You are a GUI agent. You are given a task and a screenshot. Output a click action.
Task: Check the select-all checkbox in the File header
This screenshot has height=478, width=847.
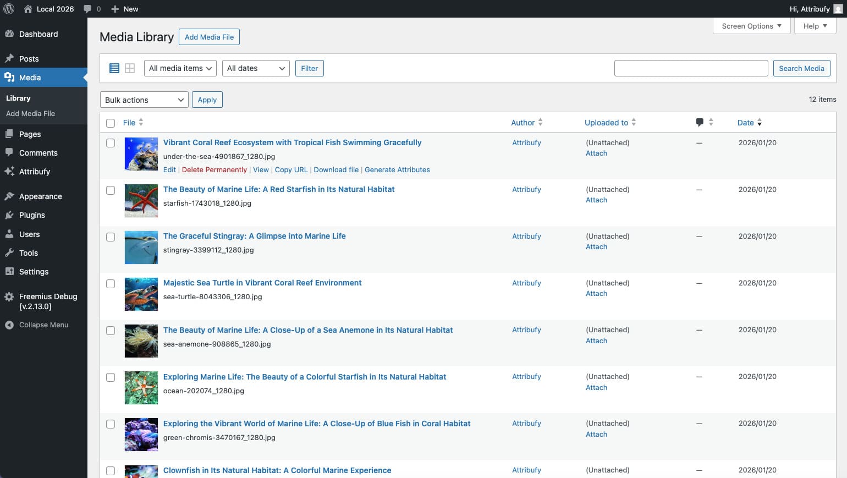click(x=111, y=123)
